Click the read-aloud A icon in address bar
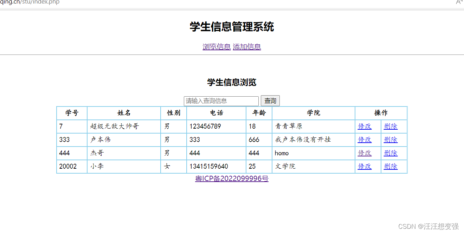464x233 pixels. 459,2
